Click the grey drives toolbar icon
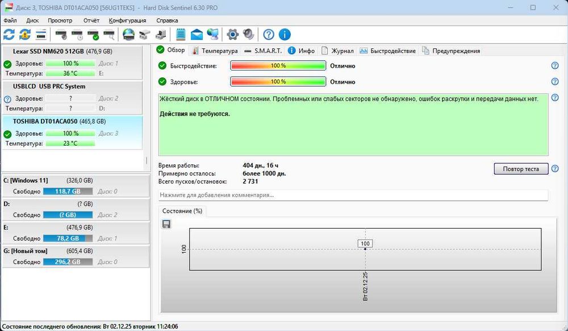 click(144, 35)
